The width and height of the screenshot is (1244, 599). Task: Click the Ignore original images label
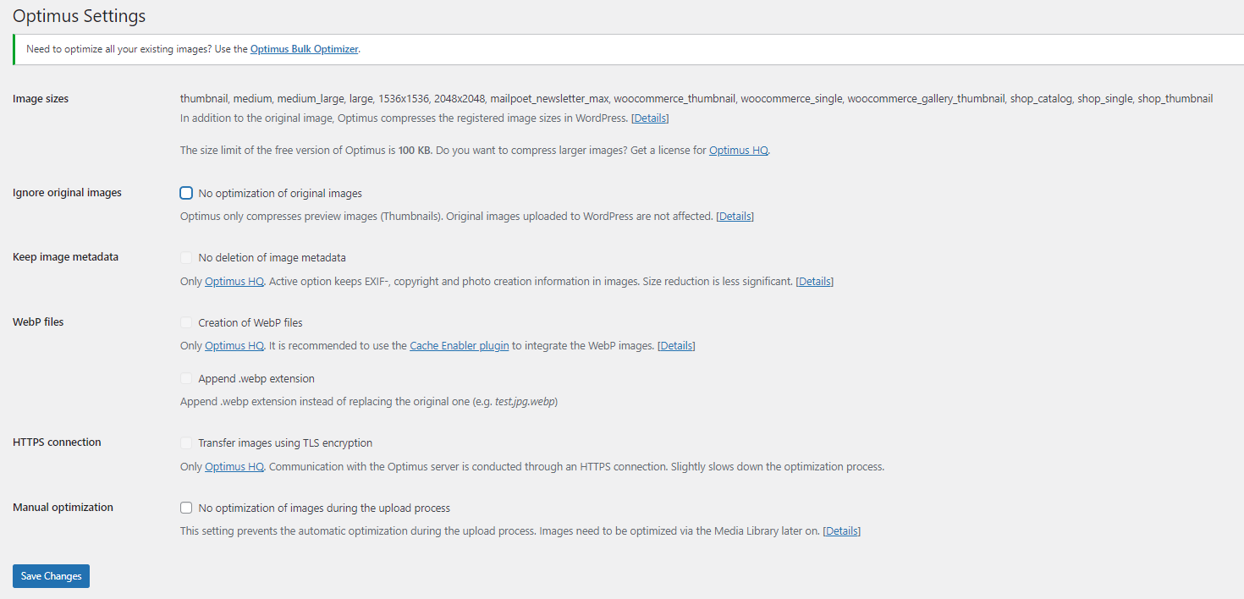click(67, 193)
